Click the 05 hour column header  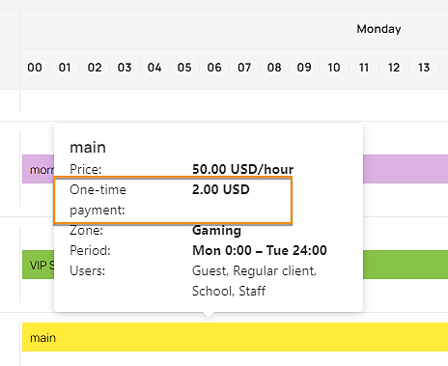point(184,68)
